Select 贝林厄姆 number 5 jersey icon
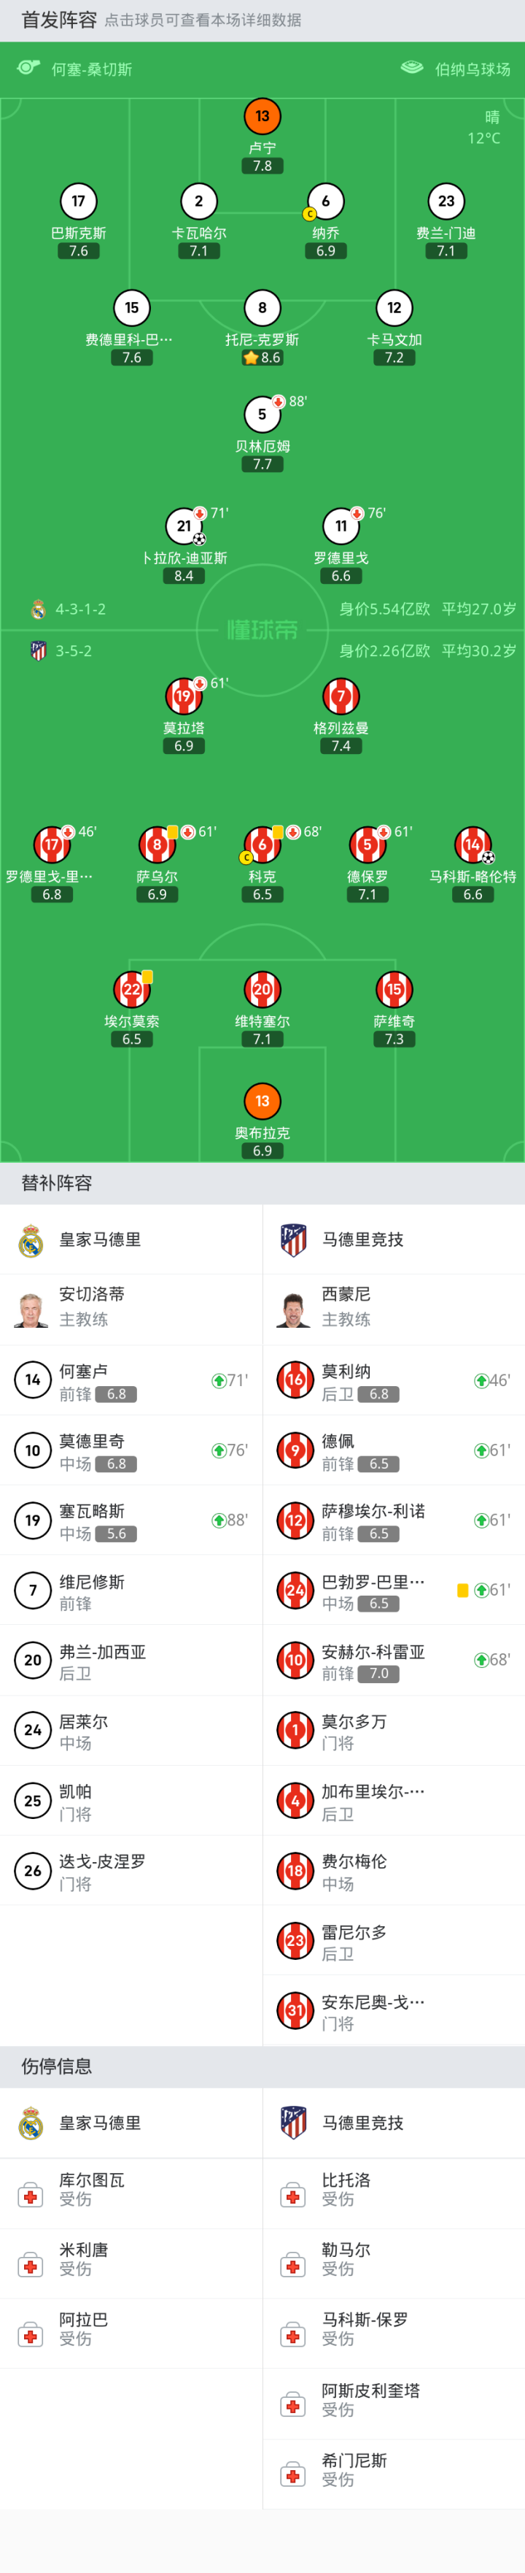 pos(262,415)
